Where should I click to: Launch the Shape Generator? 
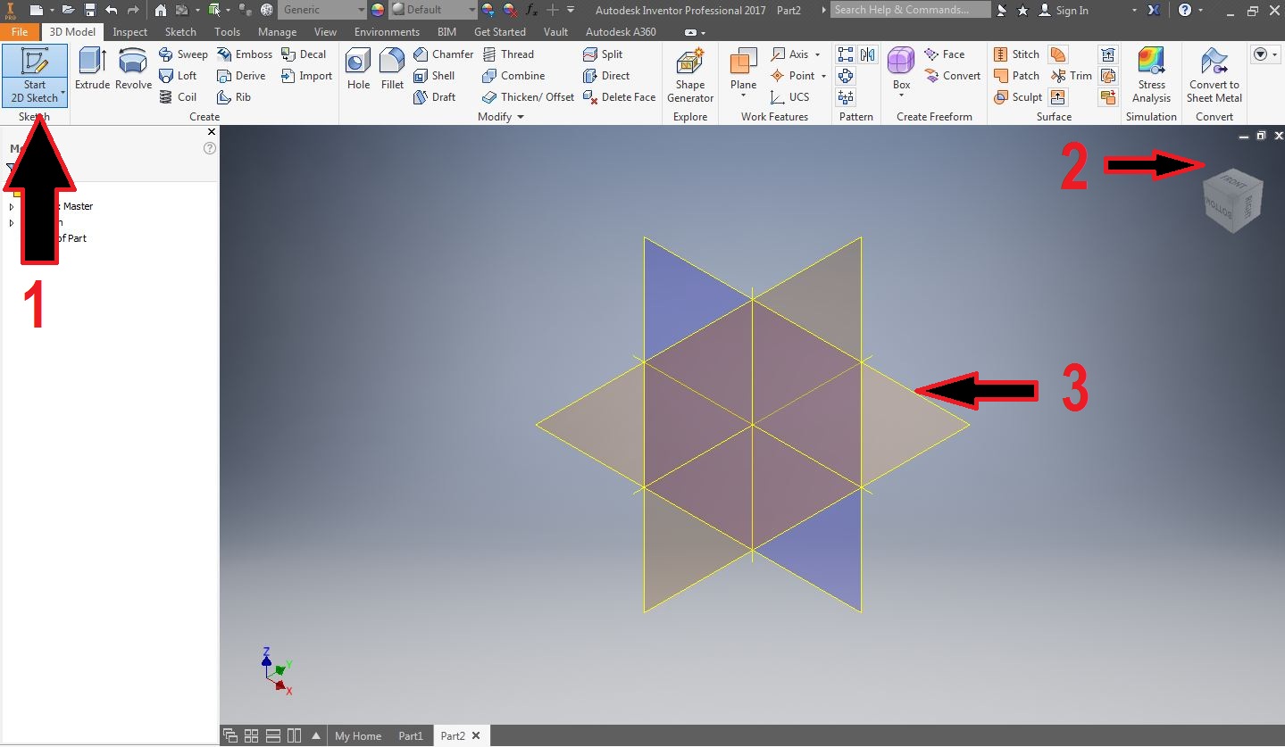pos(688,76)
